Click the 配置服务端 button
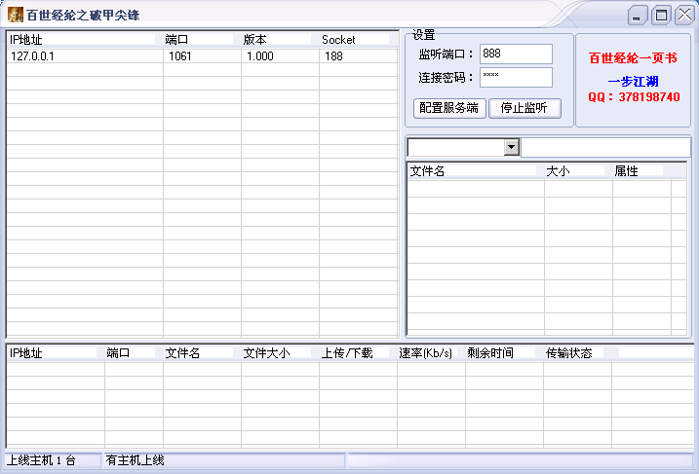The image size is (699, 474). pos(448,108)
